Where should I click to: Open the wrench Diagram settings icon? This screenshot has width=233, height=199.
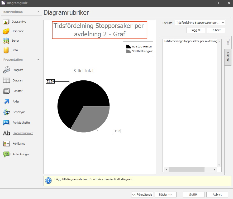(x=7, y=70)
